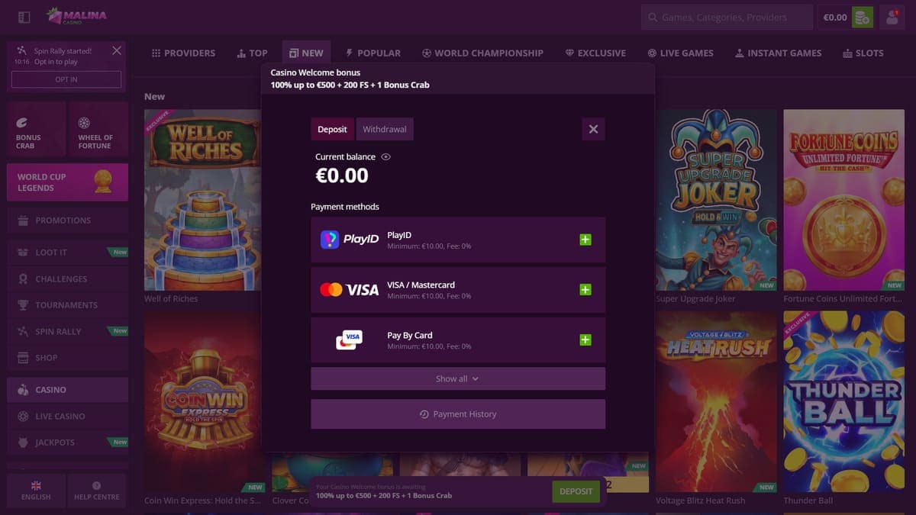Switch to Providers category
Screen dimensions: 916x515
pyautogui.click(x=183, y=53)
